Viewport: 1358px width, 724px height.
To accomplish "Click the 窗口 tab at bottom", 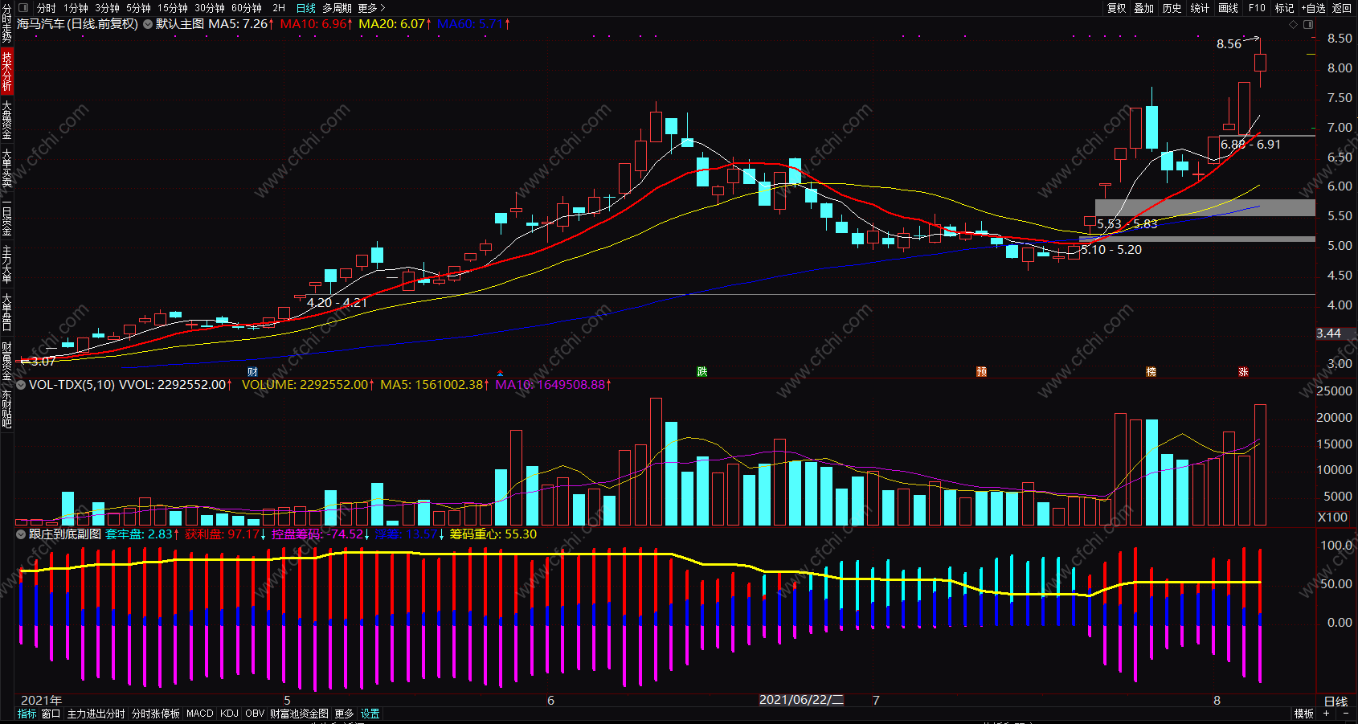I will point(51,714).
